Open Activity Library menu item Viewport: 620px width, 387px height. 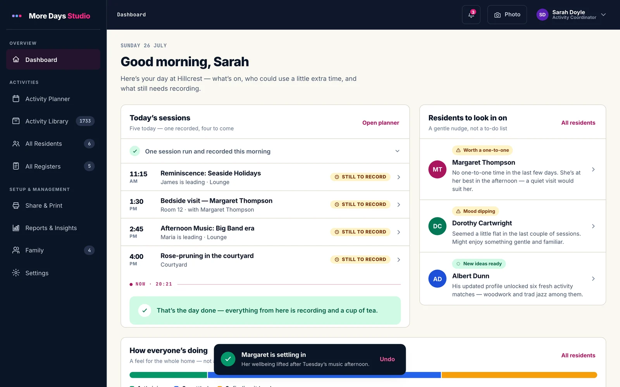point(53,121)
